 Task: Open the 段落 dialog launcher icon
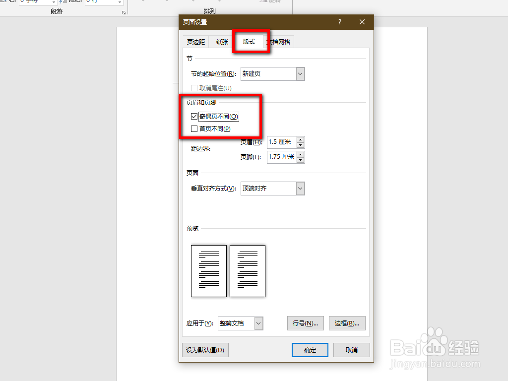pos(124,12)
